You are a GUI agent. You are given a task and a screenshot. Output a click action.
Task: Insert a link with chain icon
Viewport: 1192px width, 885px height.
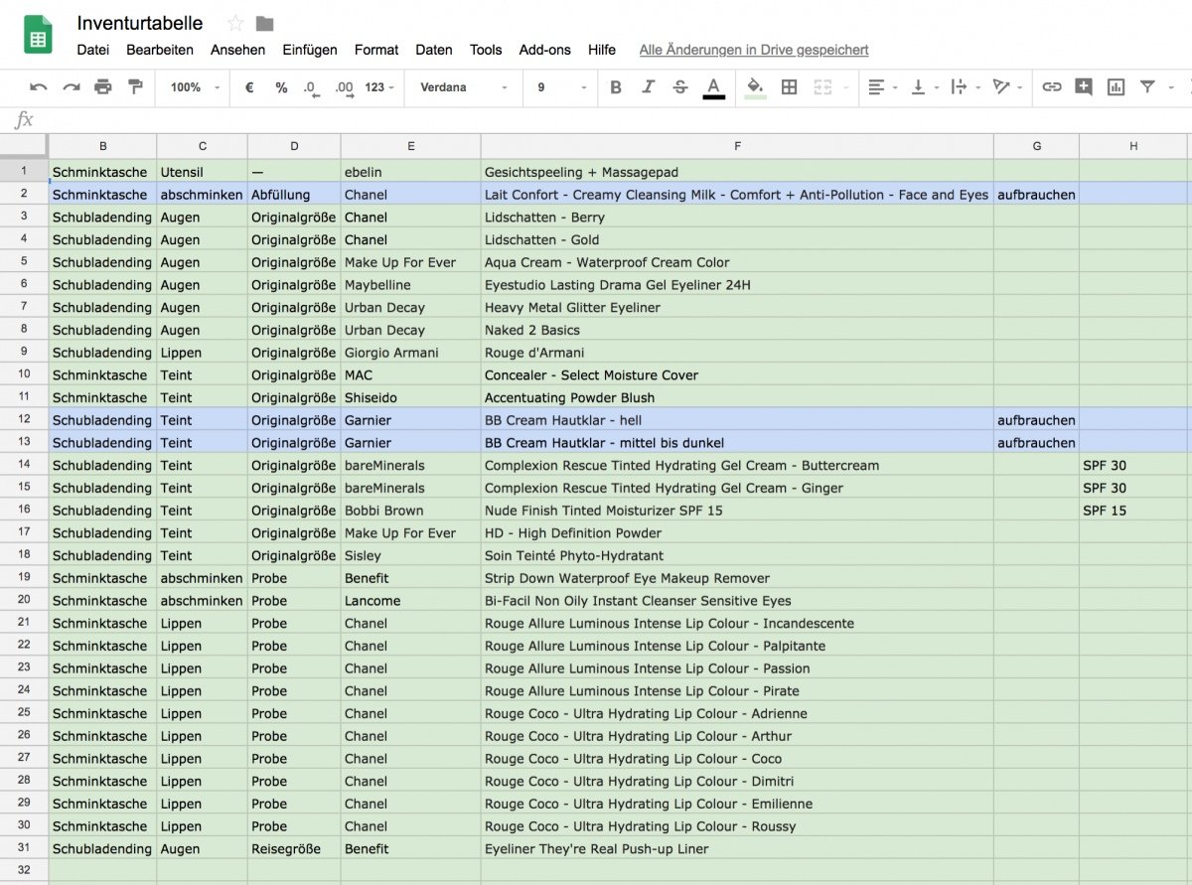pyautogui.click(x=1052, y=87)
